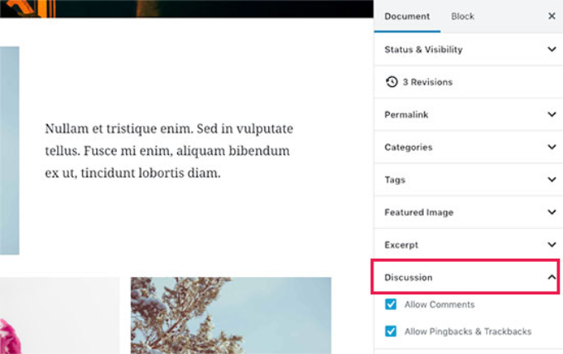
Task: Close the settings sidebar with X
Action: click(x=551, y=16)
